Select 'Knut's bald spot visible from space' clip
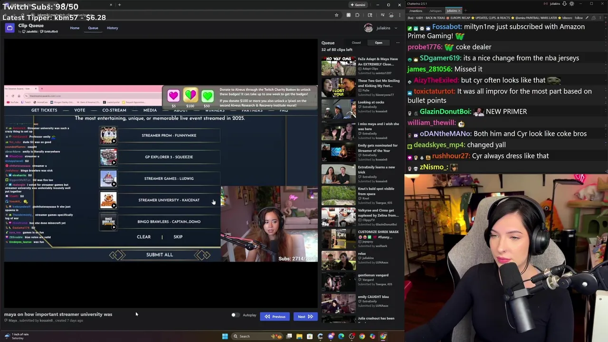Image resolution: width=608 pixels, height=342 pixels. [x=360, y=195]
